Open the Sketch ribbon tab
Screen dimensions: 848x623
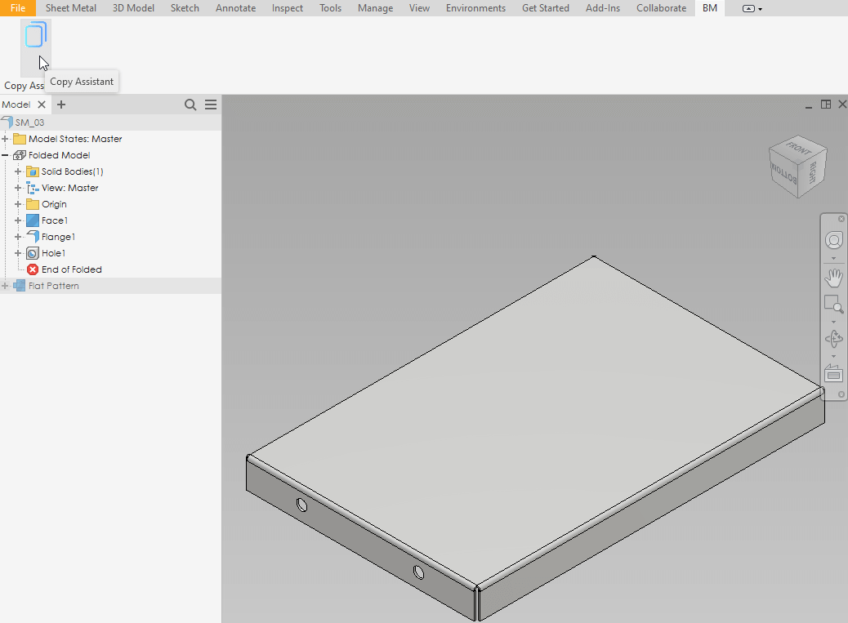click(x=185, y=8)
